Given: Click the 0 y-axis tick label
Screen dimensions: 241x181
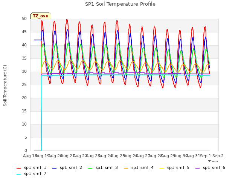Looking at the screenshot, I should click(x=26, y=150).
